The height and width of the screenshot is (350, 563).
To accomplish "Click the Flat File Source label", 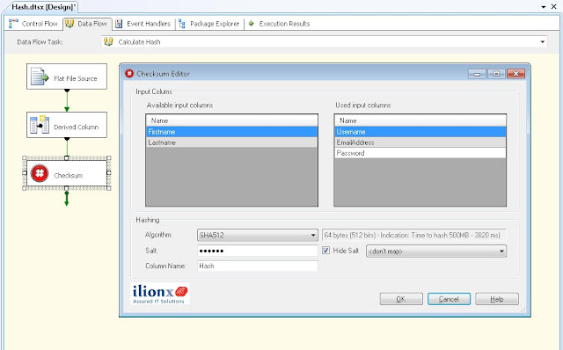I will pos(76,78).
